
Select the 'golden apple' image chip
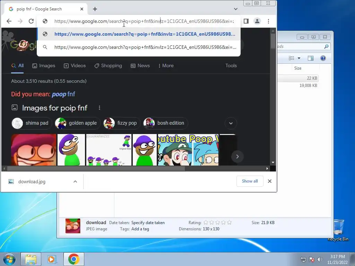coord(77,123)
